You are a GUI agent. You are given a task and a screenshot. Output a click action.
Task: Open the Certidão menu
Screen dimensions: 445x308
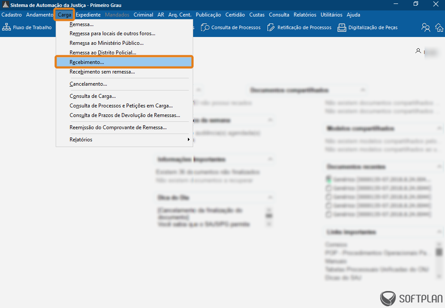click(235, 14)
